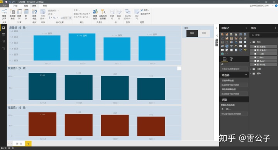The width and height of the screenshot is (278, 150).
Task: Click View as Roles (以角色身份查看)
Action: 103,14
